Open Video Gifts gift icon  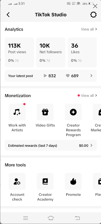45,112
